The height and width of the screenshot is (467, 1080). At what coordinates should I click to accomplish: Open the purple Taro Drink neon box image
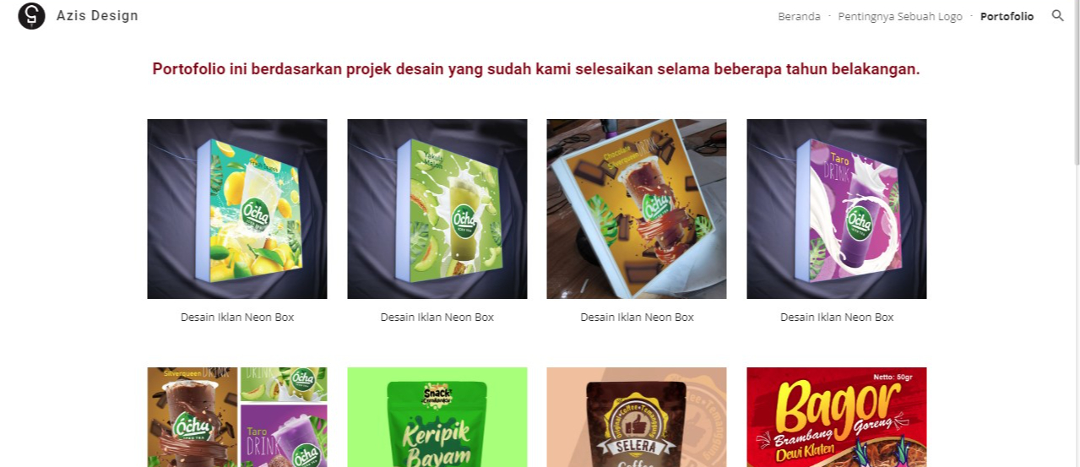[837, 209]
